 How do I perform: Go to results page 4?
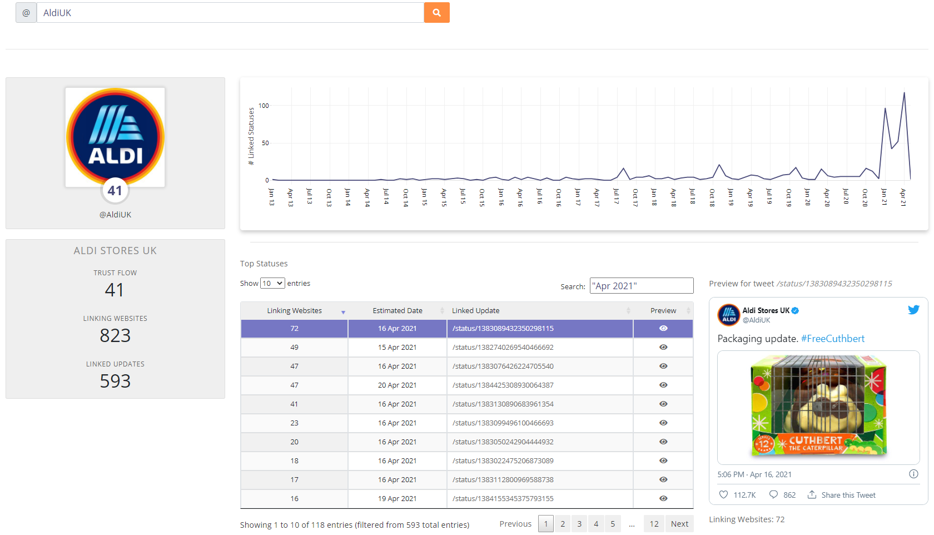point(596,524)
